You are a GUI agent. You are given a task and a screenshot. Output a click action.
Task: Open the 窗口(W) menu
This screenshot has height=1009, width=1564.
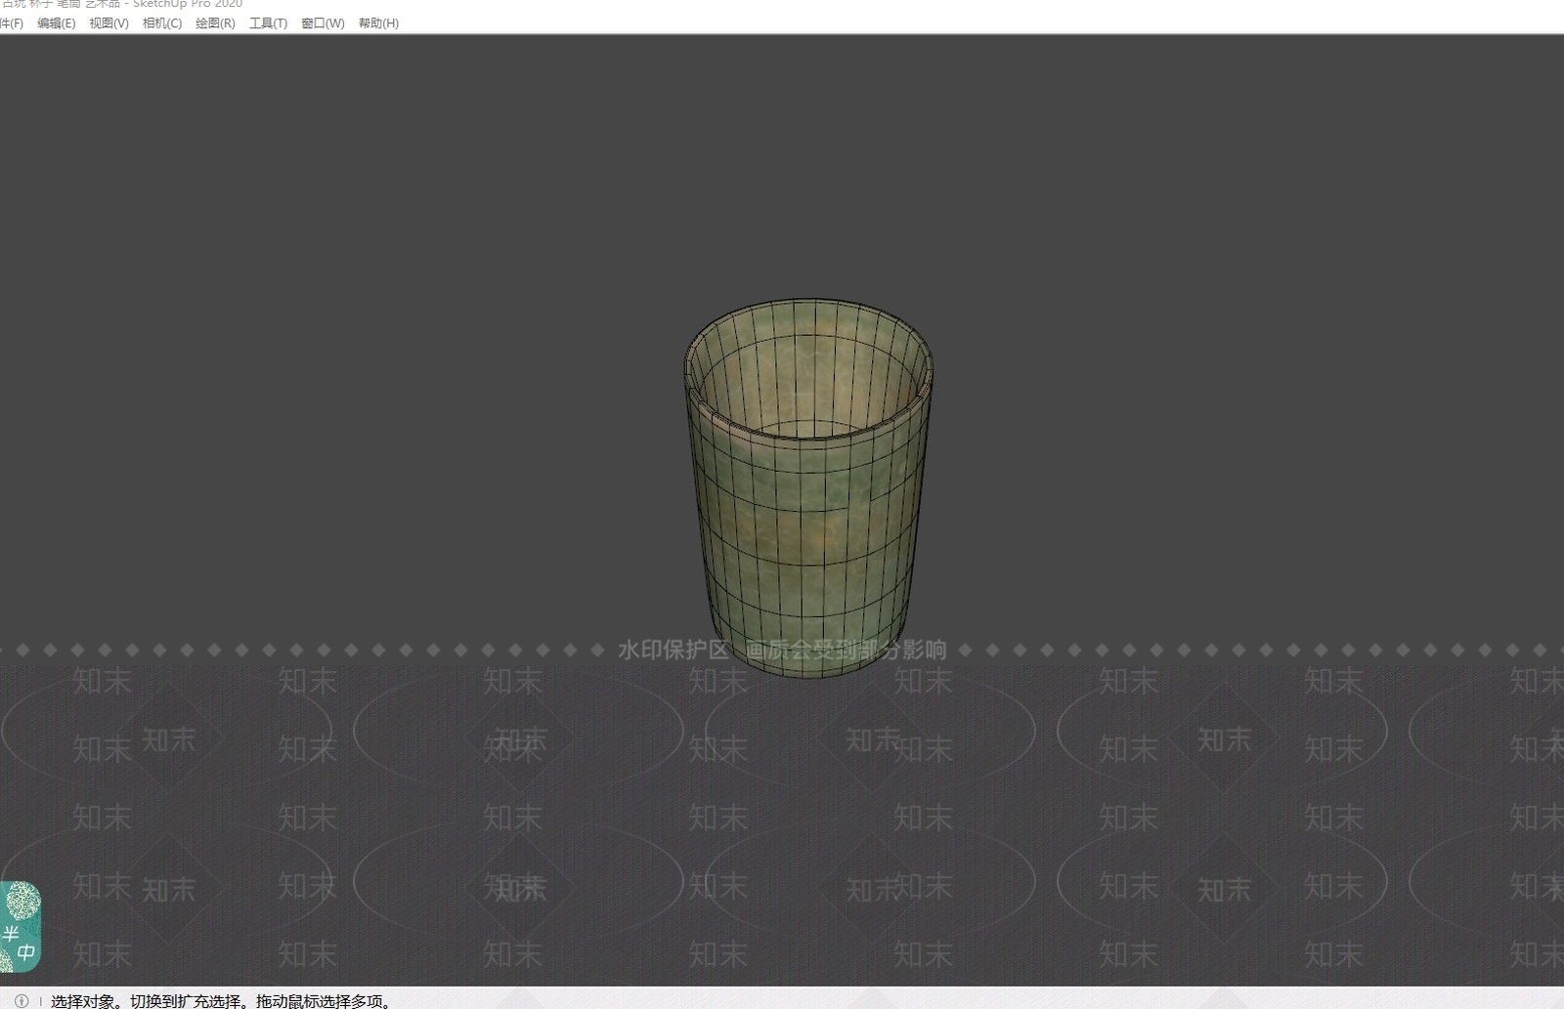(323, 23)
